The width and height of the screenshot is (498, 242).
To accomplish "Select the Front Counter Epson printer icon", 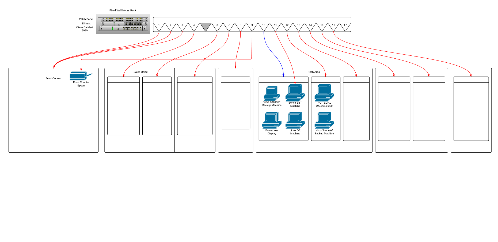I will [81, 76].
